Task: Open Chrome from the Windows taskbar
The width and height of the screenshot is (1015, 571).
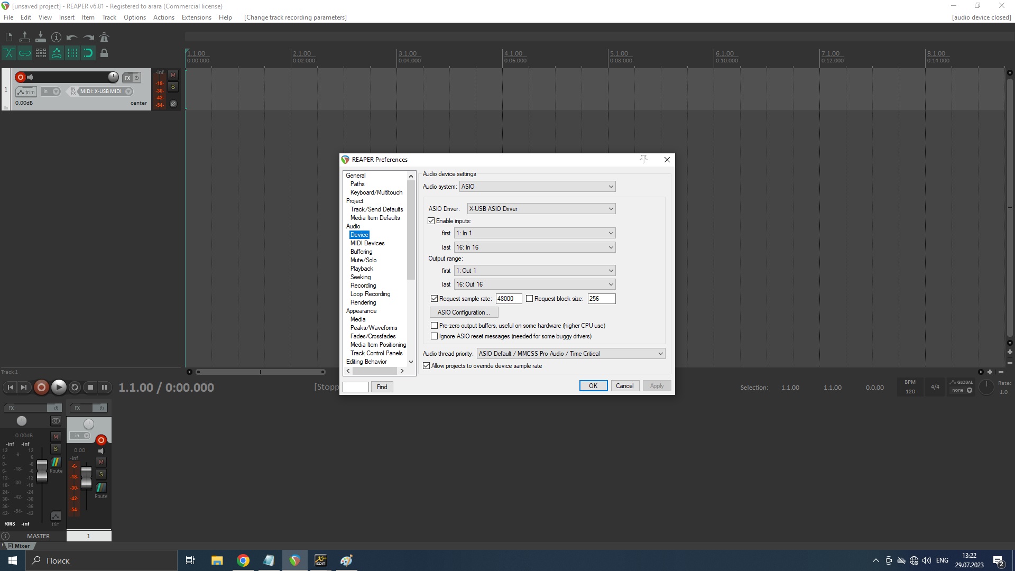Action: 243,560
